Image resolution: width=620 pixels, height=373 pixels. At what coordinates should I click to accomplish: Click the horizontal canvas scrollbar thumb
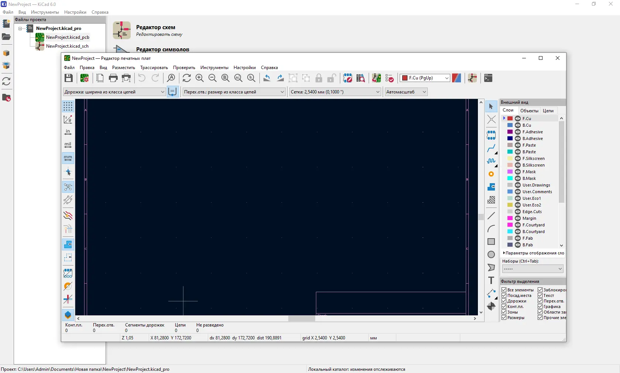pyautogui.click(x=302, y=318)
